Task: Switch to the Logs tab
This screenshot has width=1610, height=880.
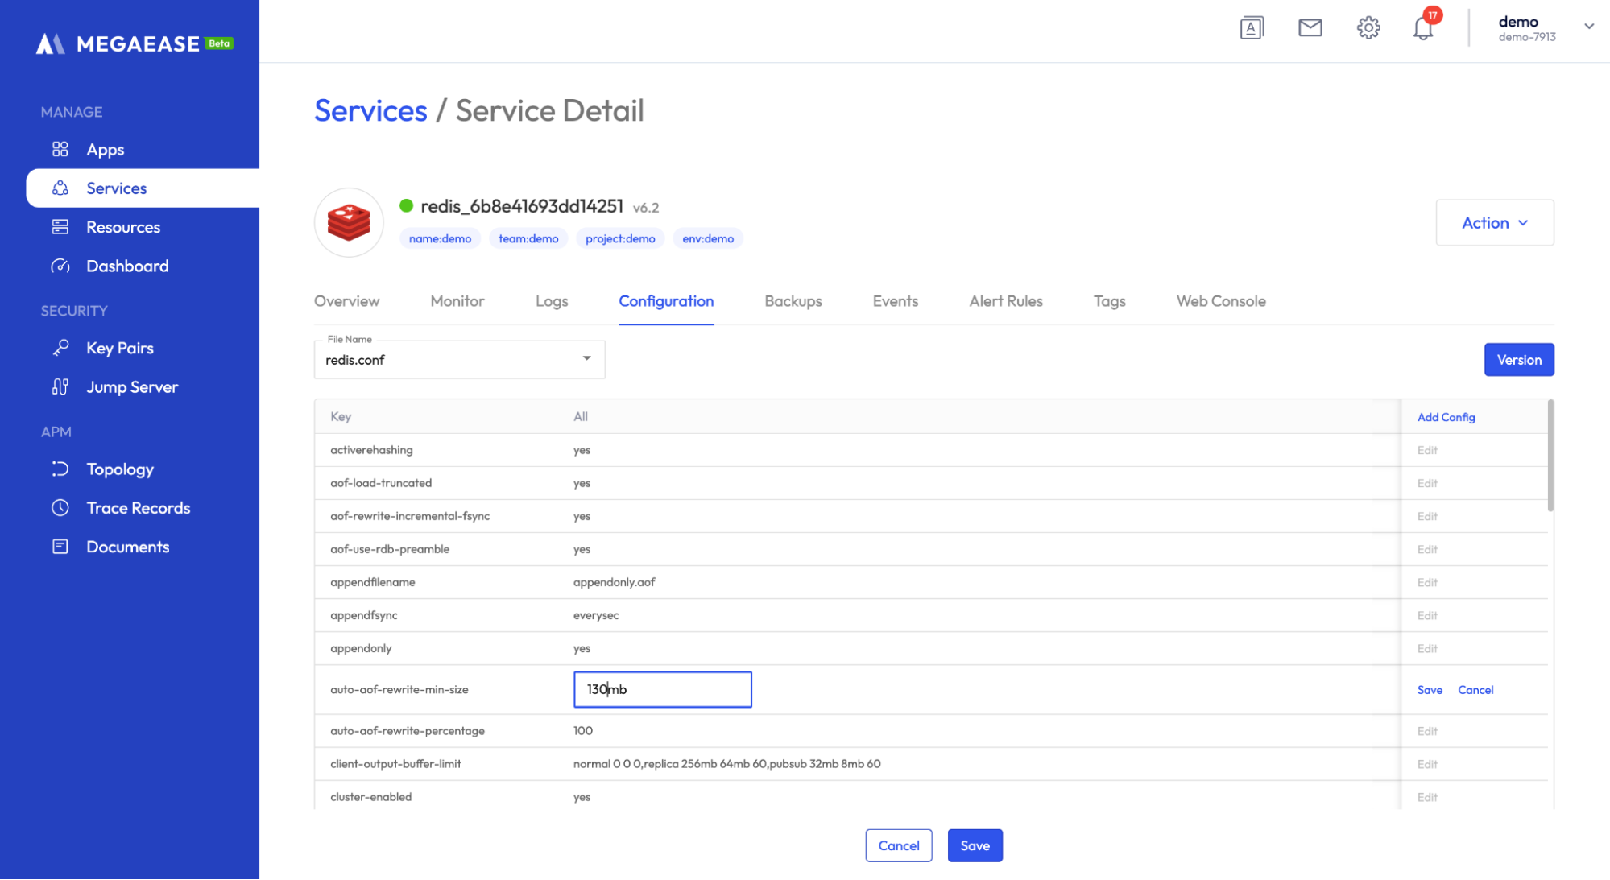Action: (x=552, y=301)
